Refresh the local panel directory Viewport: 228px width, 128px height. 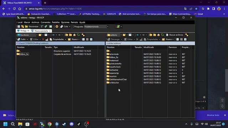[78, 35]
